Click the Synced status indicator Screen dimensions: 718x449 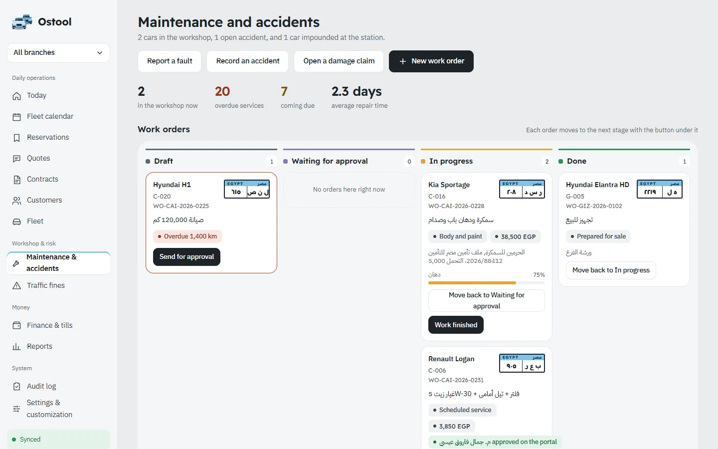click(x=58, y=440)
